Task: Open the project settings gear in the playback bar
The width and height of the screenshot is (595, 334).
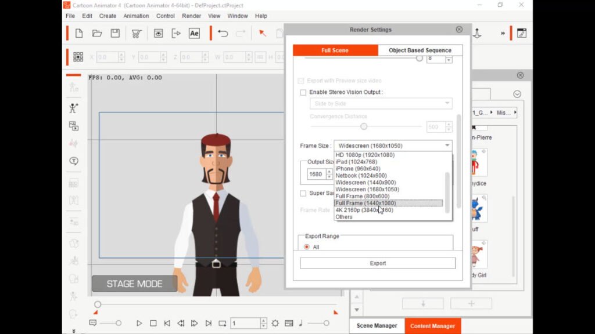Action: (x=275, y=323)
